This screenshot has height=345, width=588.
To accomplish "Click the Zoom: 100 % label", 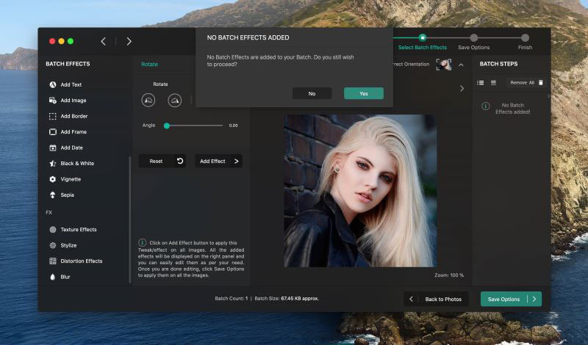I will point(449,275).
